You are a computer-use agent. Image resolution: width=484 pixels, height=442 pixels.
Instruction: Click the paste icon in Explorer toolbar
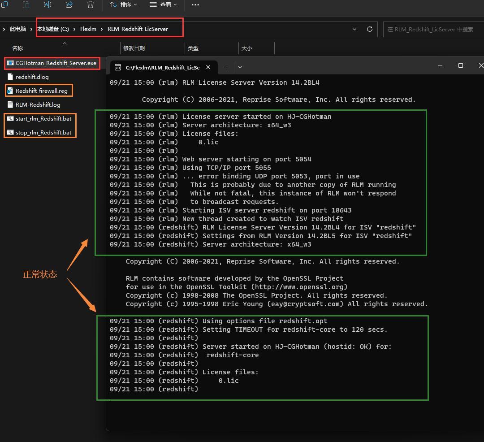26,4
